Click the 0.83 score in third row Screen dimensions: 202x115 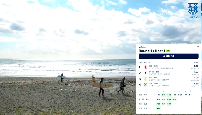(158, 104)
